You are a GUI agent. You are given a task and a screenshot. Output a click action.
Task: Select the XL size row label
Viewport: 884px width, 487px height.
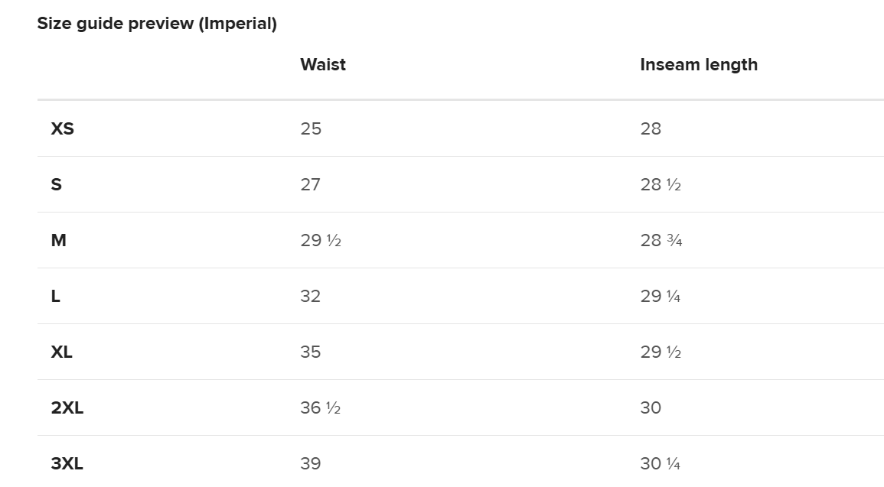(61, 352)
